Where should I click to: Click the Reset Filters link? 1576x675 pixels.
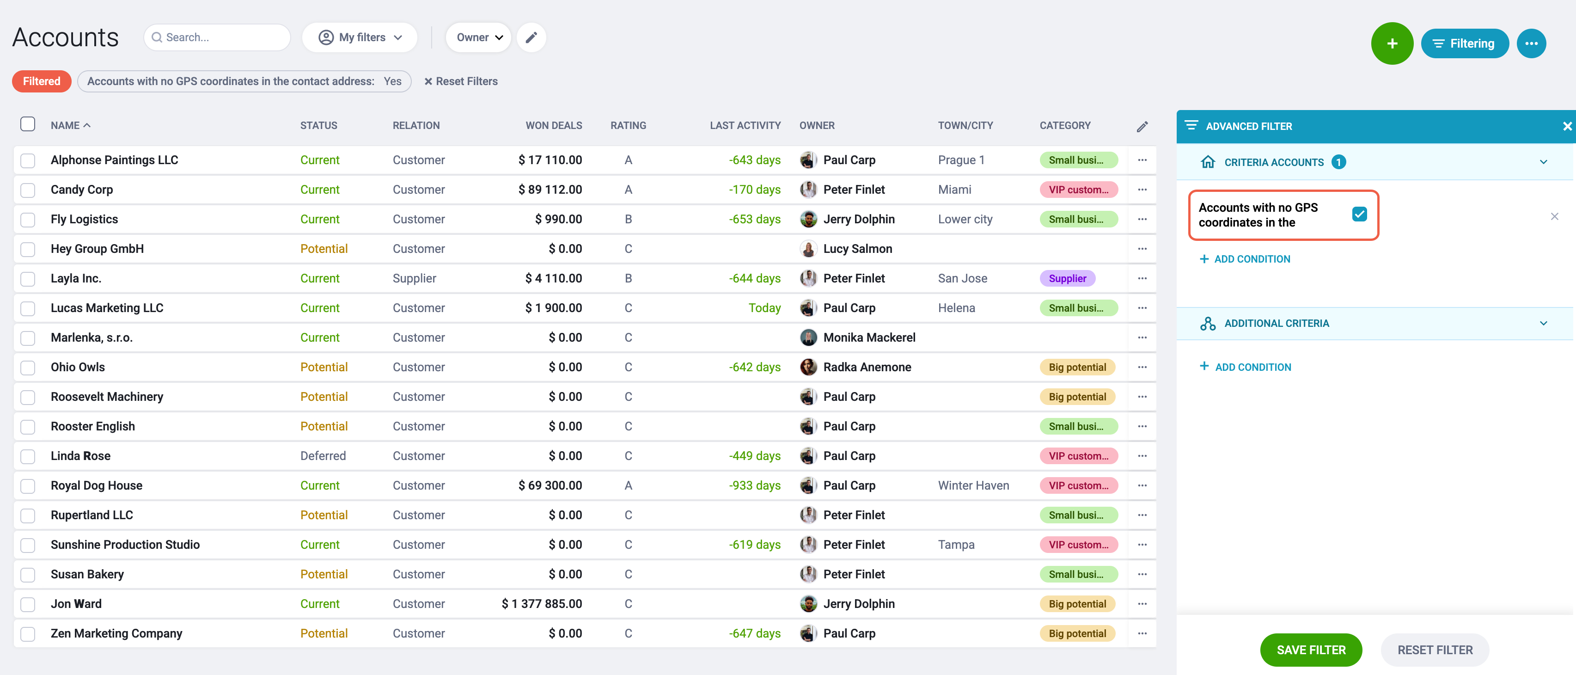point(461,81)
